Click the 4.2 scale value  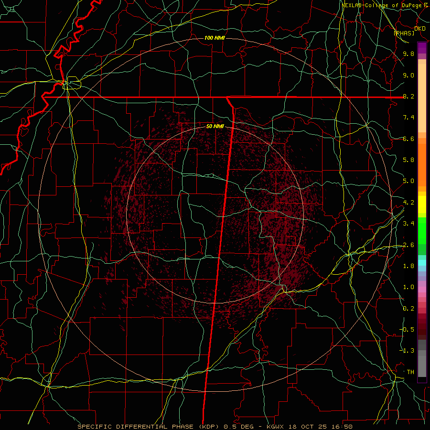click(408, 203)
